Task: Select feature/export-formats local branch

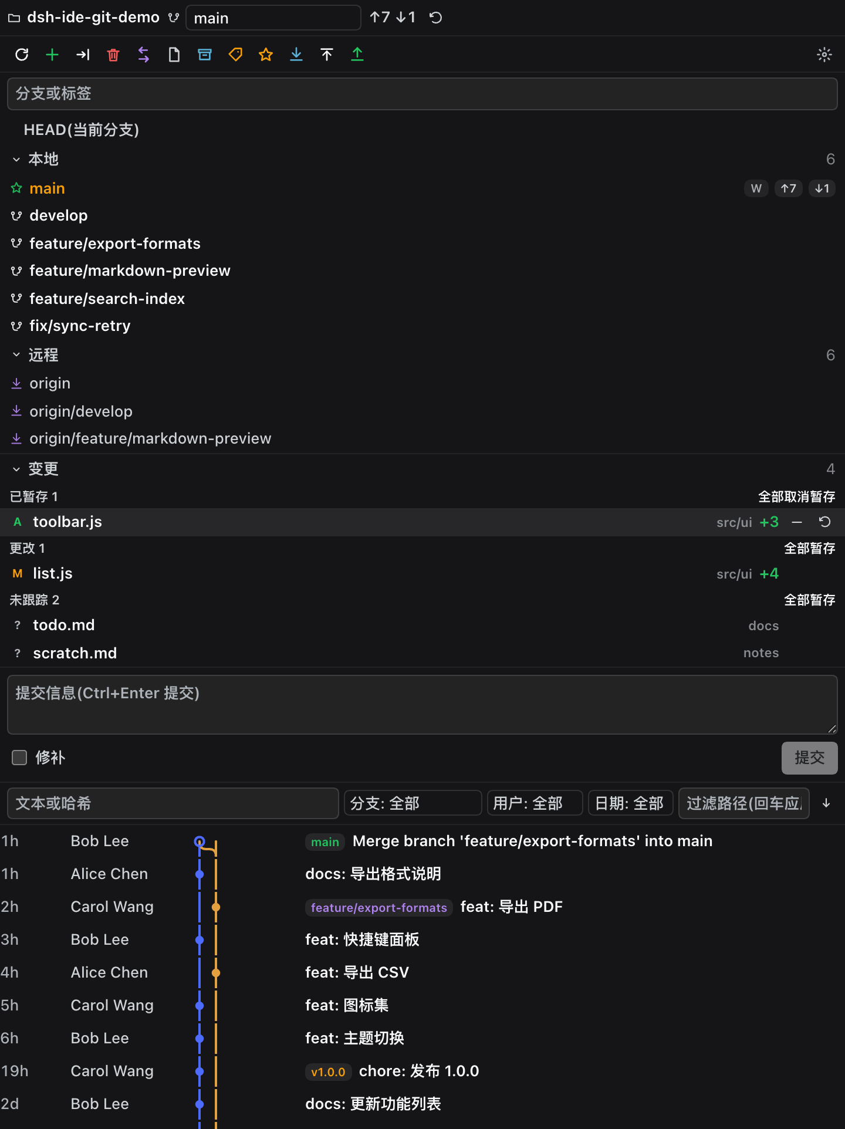Action: tap(422, 244)
